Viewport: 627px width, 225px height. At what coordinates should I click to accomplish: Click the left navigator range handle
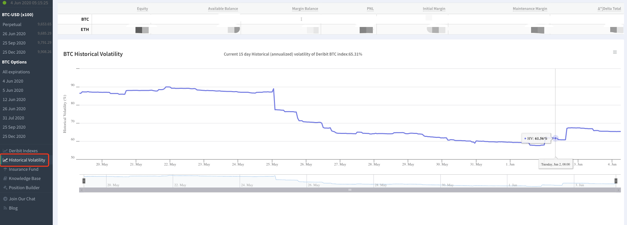pos(84,181)
